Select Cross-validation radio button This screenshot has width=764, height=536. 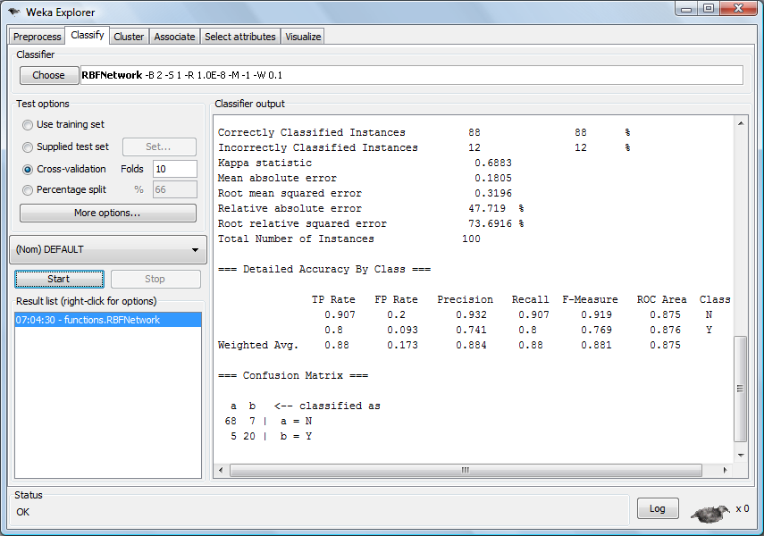pos(28,170)
